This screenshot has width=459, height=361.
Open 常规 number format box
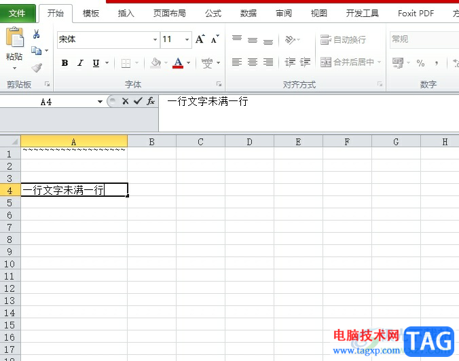(424, 39)
